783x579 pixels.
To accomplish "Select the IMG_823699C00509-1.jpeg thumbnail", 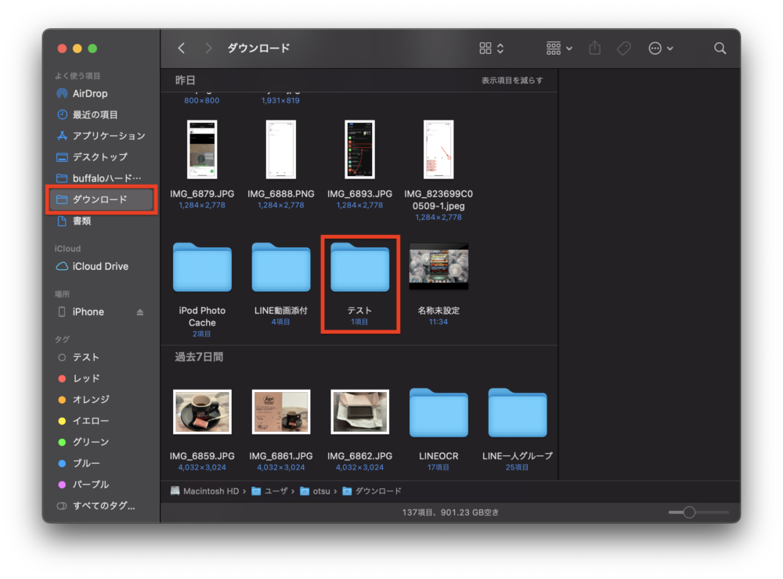I will coord(438,149).
